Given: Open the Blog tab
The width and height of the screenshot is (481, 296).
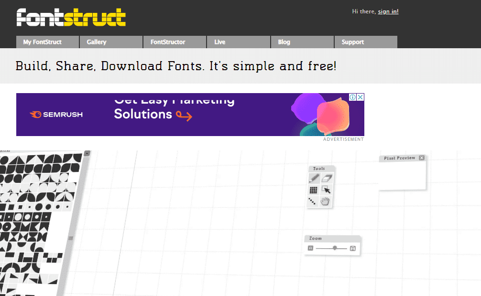Looking at the screenshot, I should coord(302,42).
